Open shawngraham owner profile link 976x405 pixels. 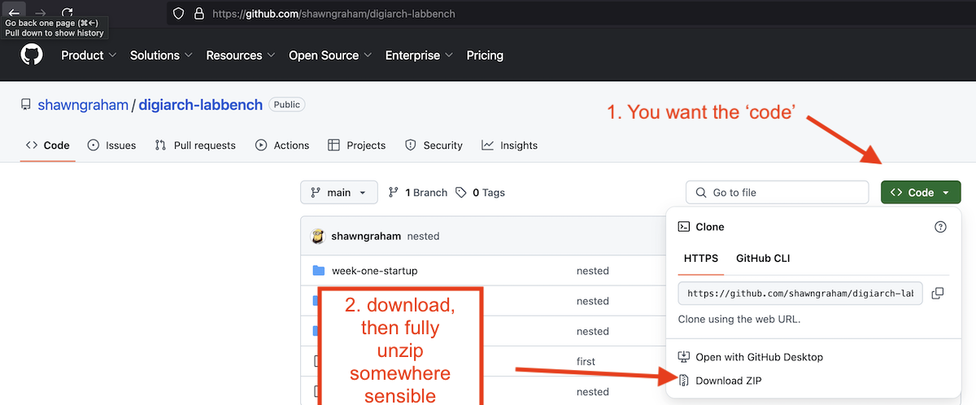coord(84,105)
